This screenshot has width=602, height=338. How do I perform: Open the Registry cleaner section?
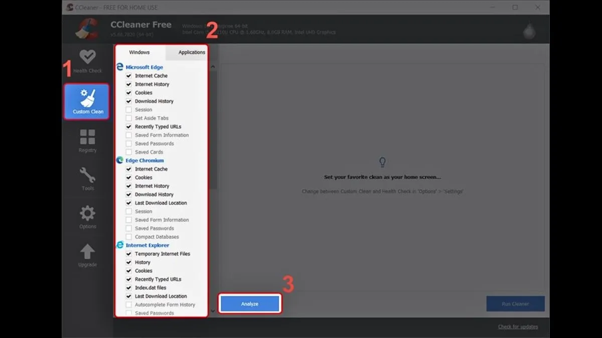click(x=87, y=141)
